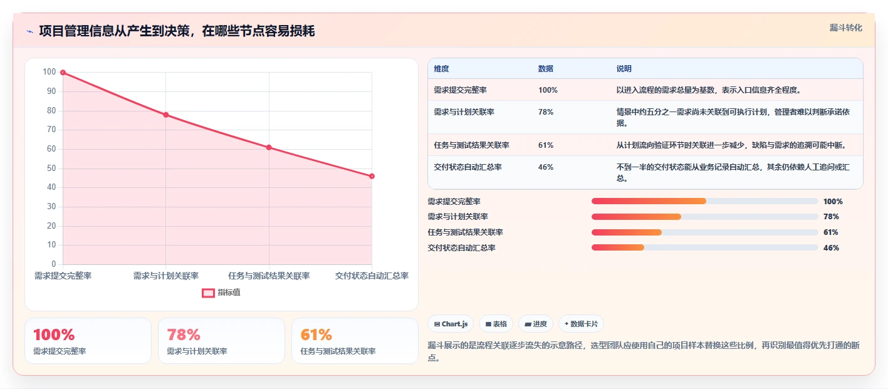Viewport: 888px width, 389px height.
Task: Open the 61% 任务与测试结果关联率 stat card
Action: [x=355, y=341]
